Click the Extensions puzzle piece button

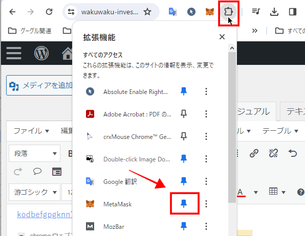tap(228, 12)
